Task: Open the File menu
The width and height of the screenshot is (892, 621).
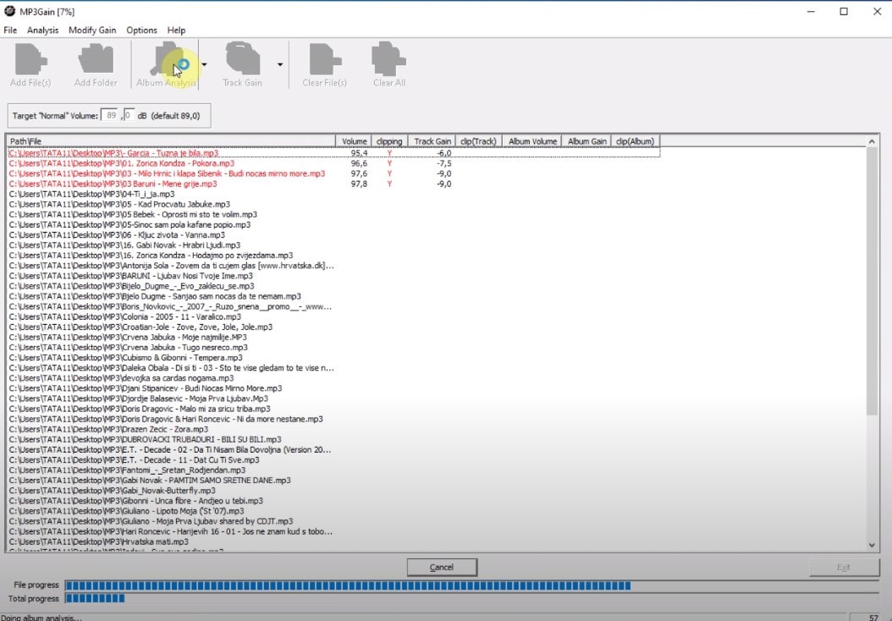Action: tap(10, 30)
